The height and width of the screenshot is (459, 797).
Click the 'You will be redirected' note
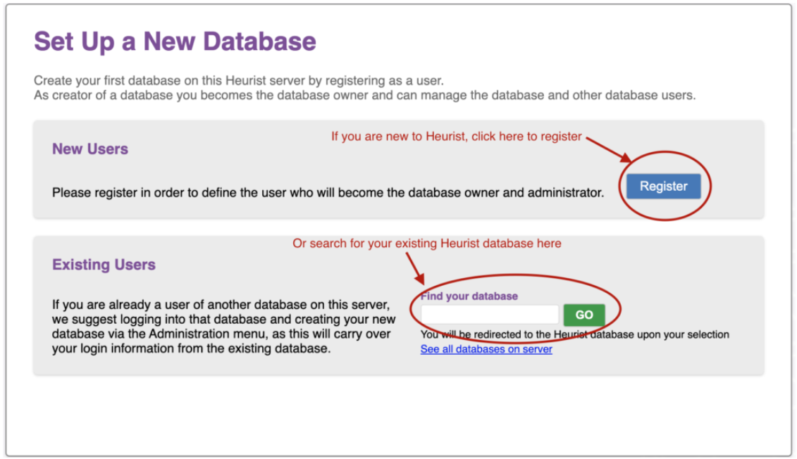575,334
